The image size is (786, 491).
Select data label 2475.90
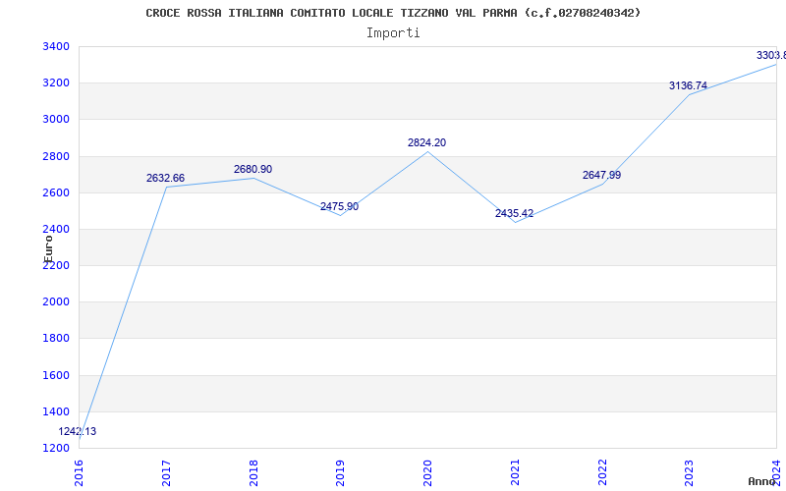(339, 206)
